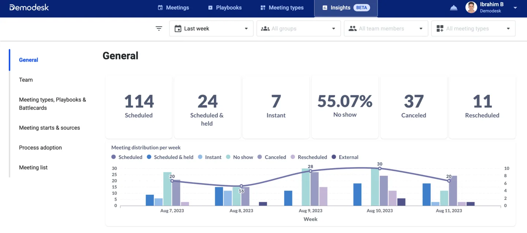Toggle No show legend entry
Image resolution: width=527 pixels, height=233 pixels.
click(x=239, y=157)
